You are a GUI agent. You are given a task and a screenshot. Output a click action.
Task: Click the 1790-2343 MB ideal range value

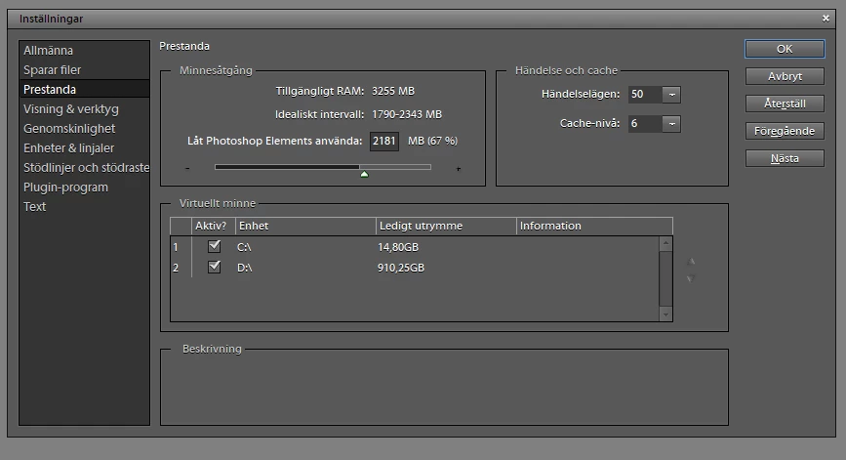[407, 114]
